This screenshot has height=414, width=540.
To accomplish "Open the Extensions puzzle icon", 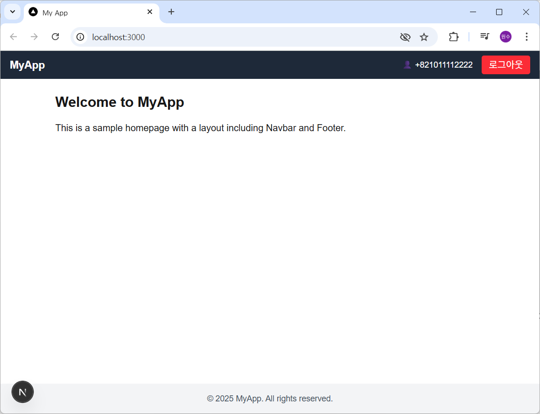I will (x=454, y=37).
